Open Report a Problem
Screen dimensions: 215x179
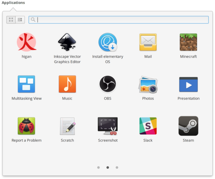click(x=26, y=126)
